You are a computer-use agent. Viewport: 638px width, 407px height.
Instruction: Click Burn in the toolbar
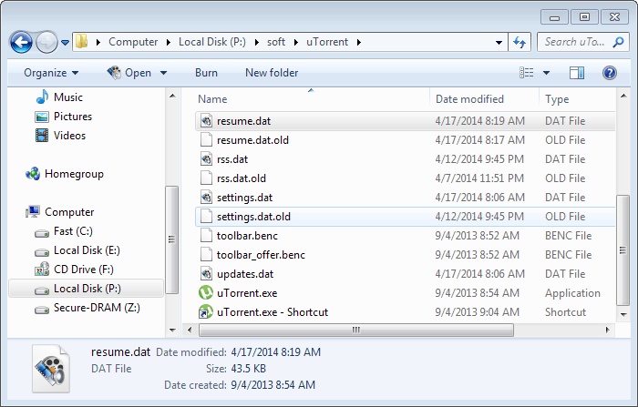point(206,73)
